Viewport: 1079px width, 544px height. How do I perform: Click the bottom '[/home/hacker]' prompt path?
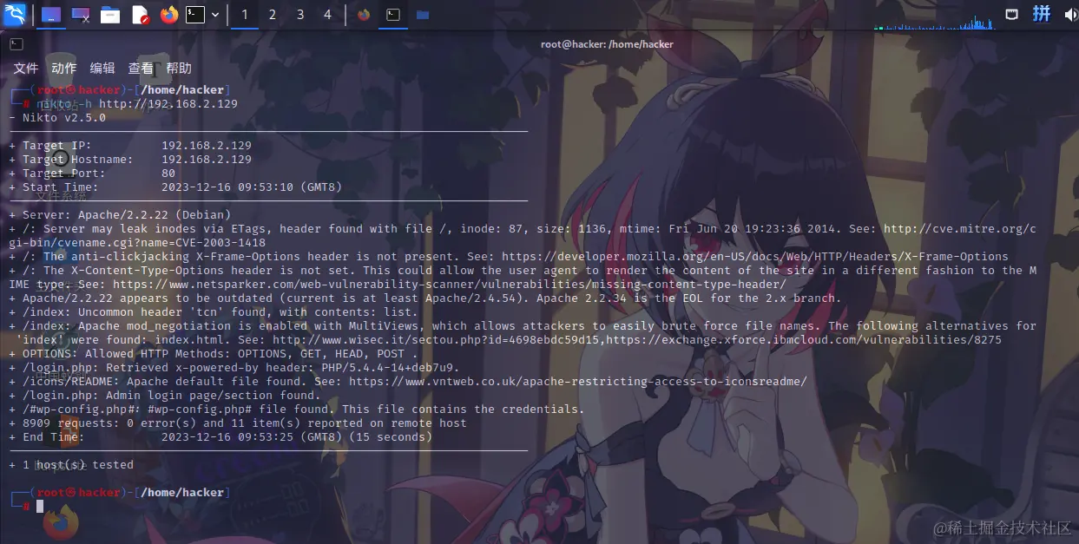(x=182, y=493)
